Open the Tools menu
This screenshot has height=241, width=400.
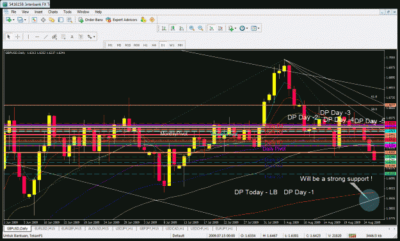pos(67,12)
